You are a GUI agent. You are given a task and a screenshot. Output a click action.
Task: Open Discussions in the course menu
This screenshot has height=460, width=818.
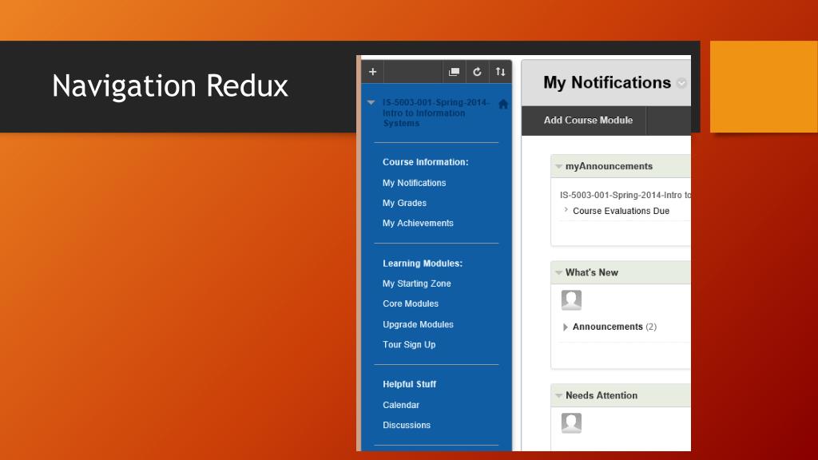[407, 425]
